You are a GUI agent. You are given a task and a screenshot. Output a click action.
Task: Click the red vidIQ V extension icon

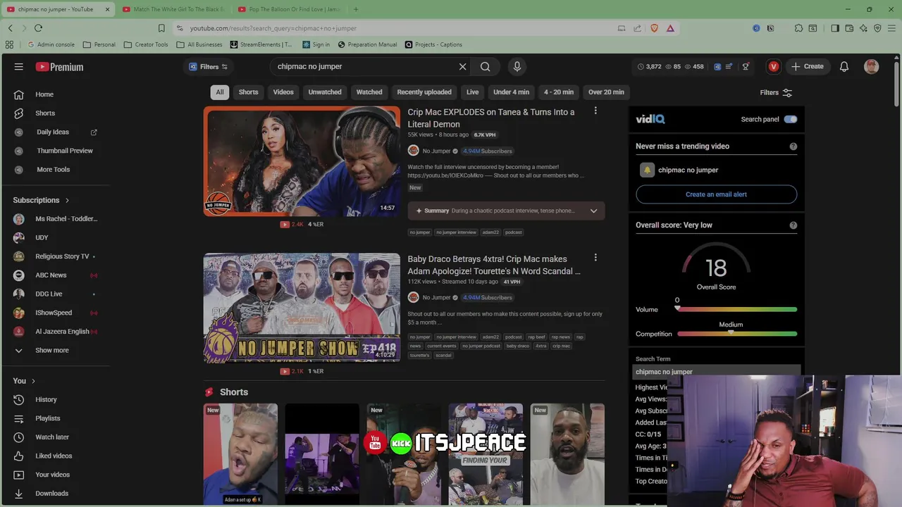[774, 67]
